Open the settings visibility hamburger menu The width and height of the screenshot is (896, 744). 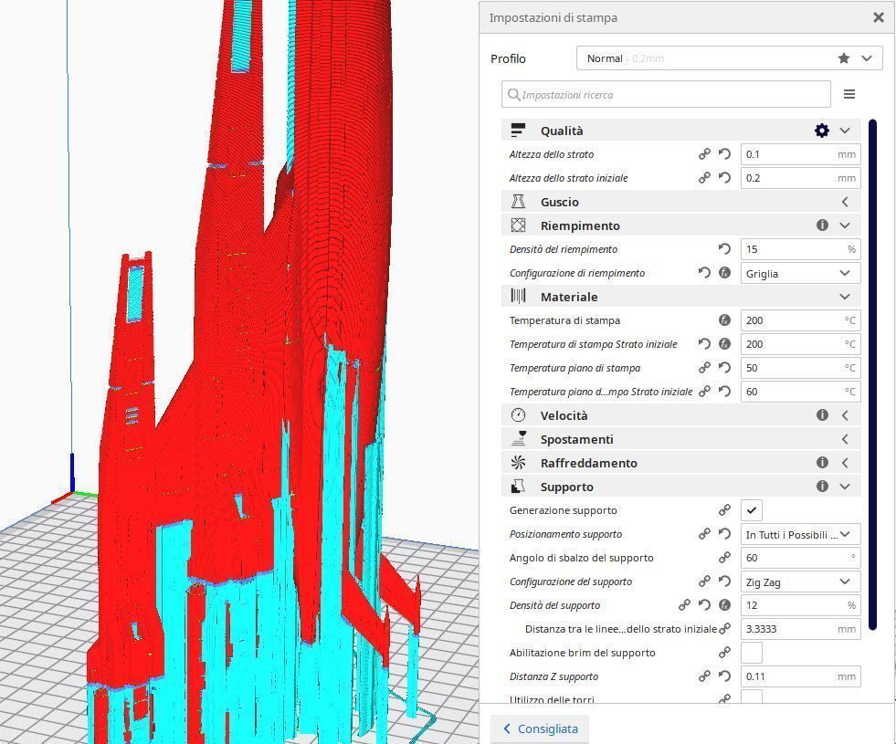pyautogui.click(x=849, y=94)
